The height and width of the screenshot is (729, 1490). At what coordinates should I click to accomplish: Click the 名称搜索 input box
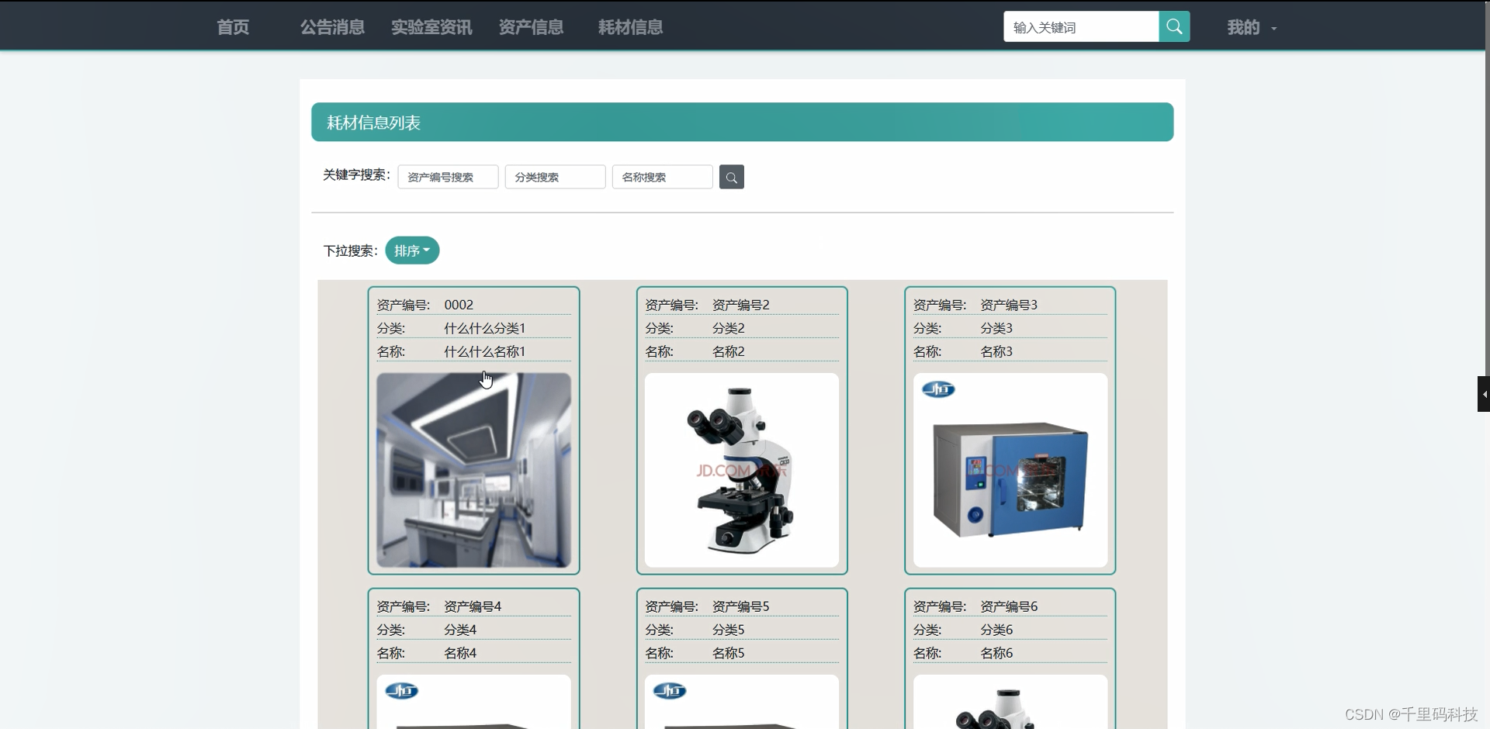point(661,177)
